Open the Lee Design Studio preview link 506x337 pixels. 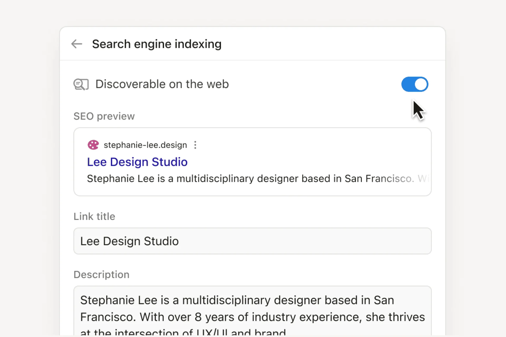tap(137, 162)
